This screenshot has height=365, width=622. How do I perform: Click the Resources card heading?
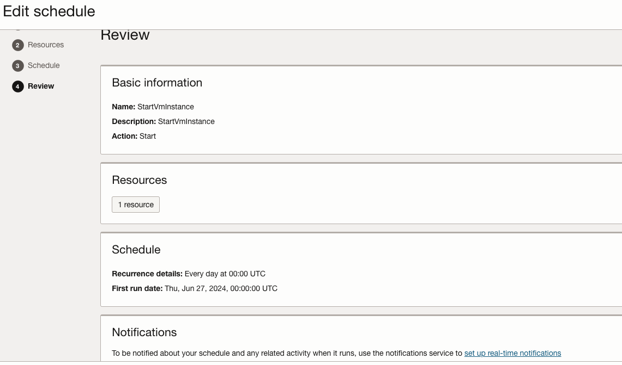140,180
